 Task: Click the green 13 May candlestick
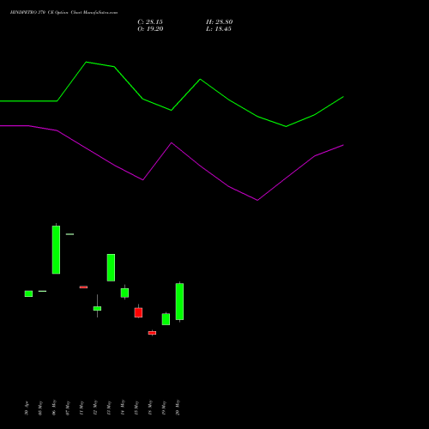111,268
